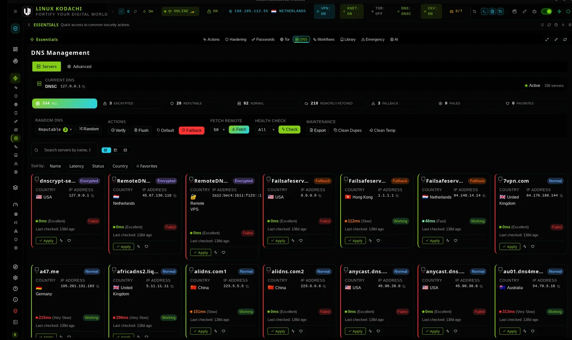Open the globe Tor icon in sidebar
Screen dimensions: 572x340
(x=16, y=105)
